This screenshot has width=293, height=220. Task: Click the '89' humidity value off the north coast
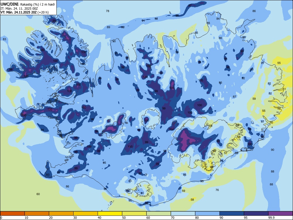[x=108, y=27]
